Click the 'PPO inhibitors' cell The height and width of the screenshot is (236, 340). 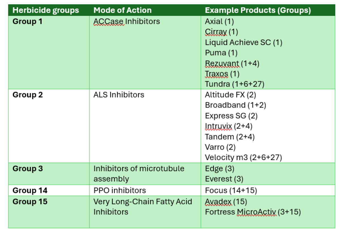point(120,190)
